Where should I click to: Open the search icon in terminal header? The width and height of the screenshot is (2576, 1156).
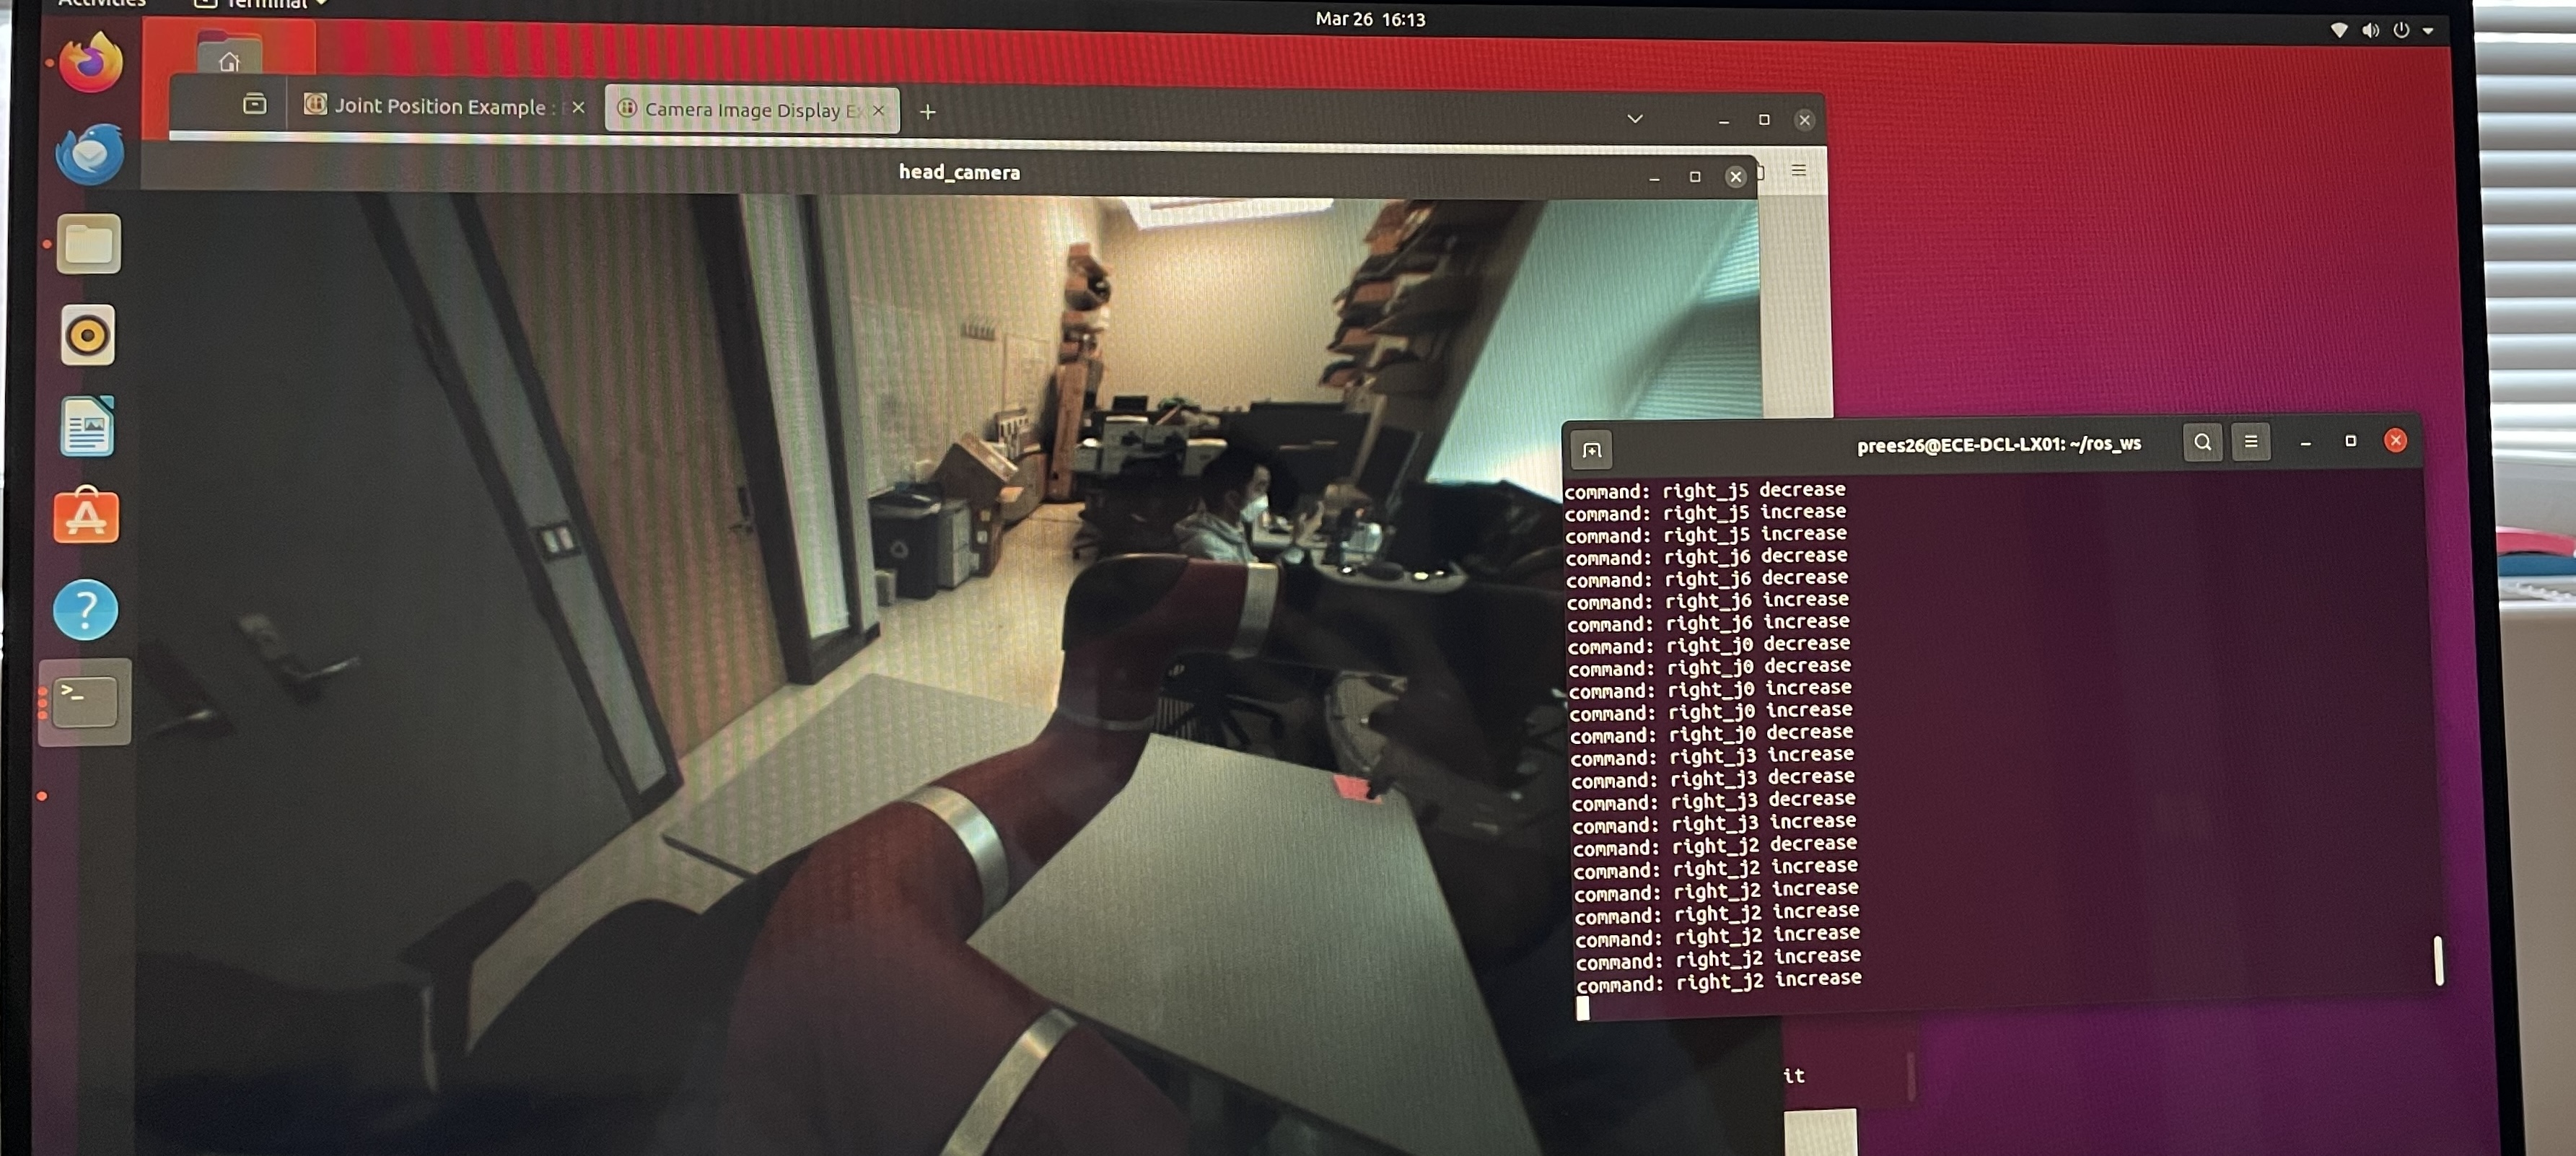[2202, 442]
